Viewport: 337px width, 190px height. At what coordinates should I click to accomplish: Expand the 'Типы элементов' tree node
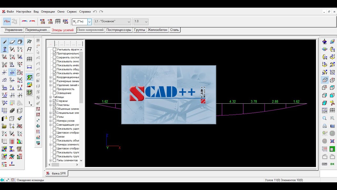(51, 160)
